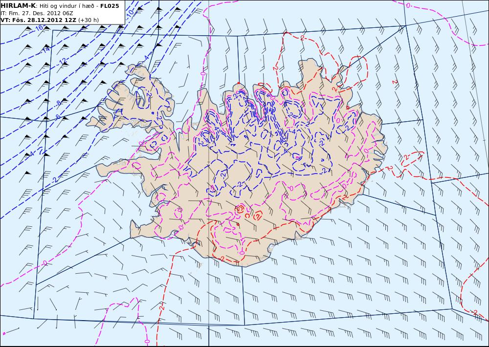
Task: Select the -12 blue isotherm label
Action: 63,61
